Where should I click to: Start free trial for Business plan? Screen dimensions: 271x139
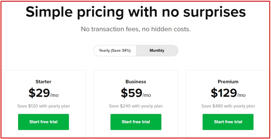136,122
